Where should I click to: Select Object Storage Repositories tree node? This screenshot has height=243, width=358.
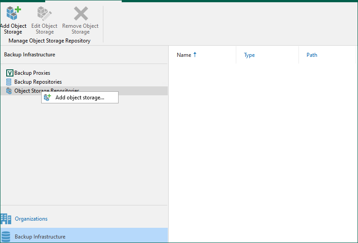(x=84, y=91)
